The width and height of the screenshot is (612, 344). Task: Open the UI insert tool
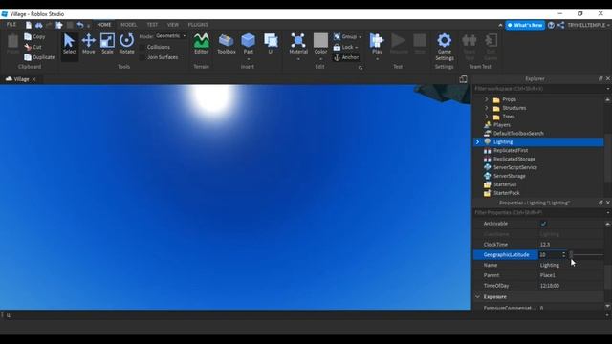click(x=271, y=44)
